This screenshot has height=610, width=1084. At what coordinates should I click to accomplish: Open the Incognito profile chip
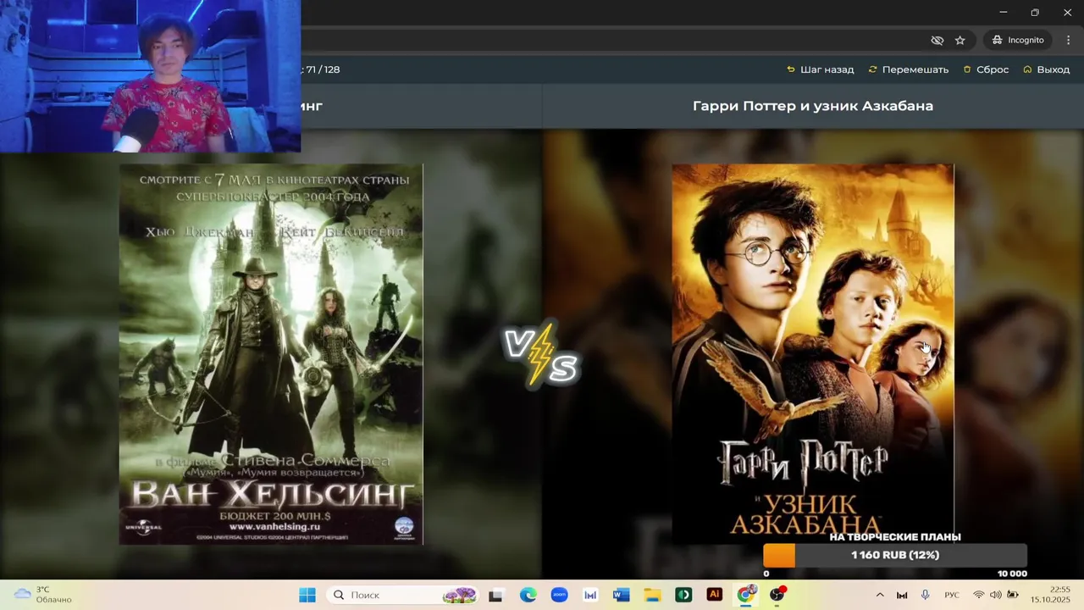[x=1017, y=40]
